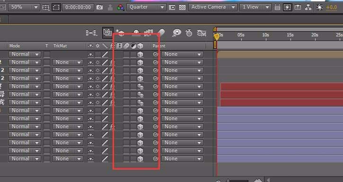Viewport: 343px width, 182px height.
Task: Check adjustment layer box on top layer
Action: tap(133, 54)
